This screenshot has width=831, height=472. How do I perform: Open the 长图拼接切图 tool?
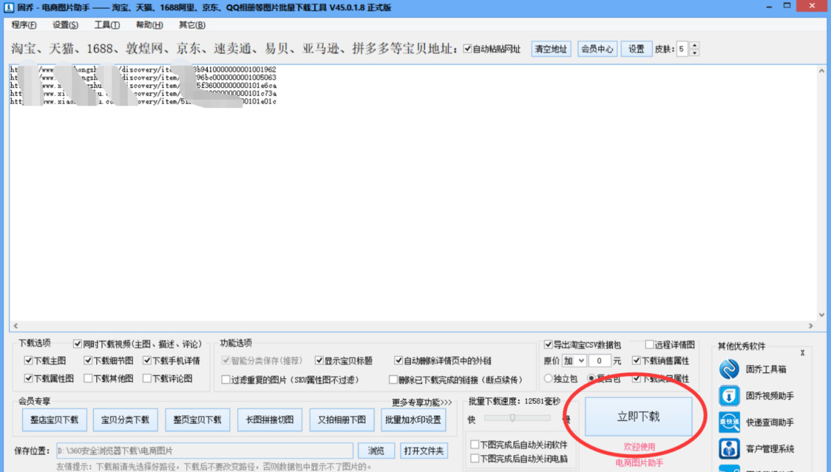pyautogui.click(x=269, y=420)
